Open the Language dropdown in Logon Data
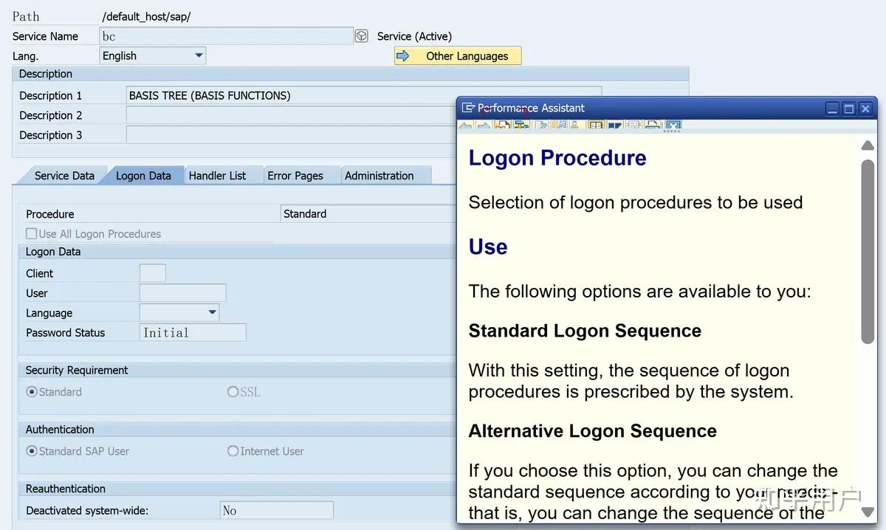Image resolution: width=886 pixels, height=530 pixels. pos(213,312)
